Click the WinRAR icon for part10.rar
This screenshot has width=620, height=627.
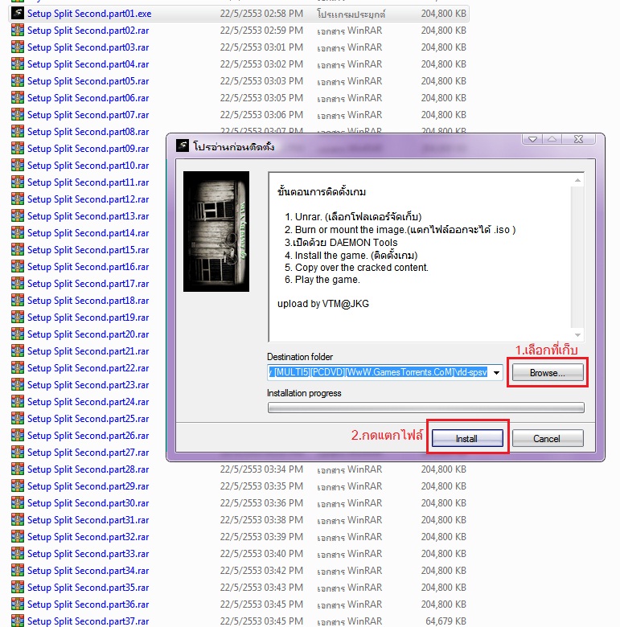[x=17, y=165]
